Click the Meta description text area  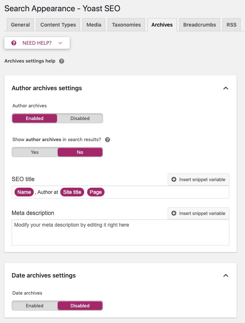(121, 232)
